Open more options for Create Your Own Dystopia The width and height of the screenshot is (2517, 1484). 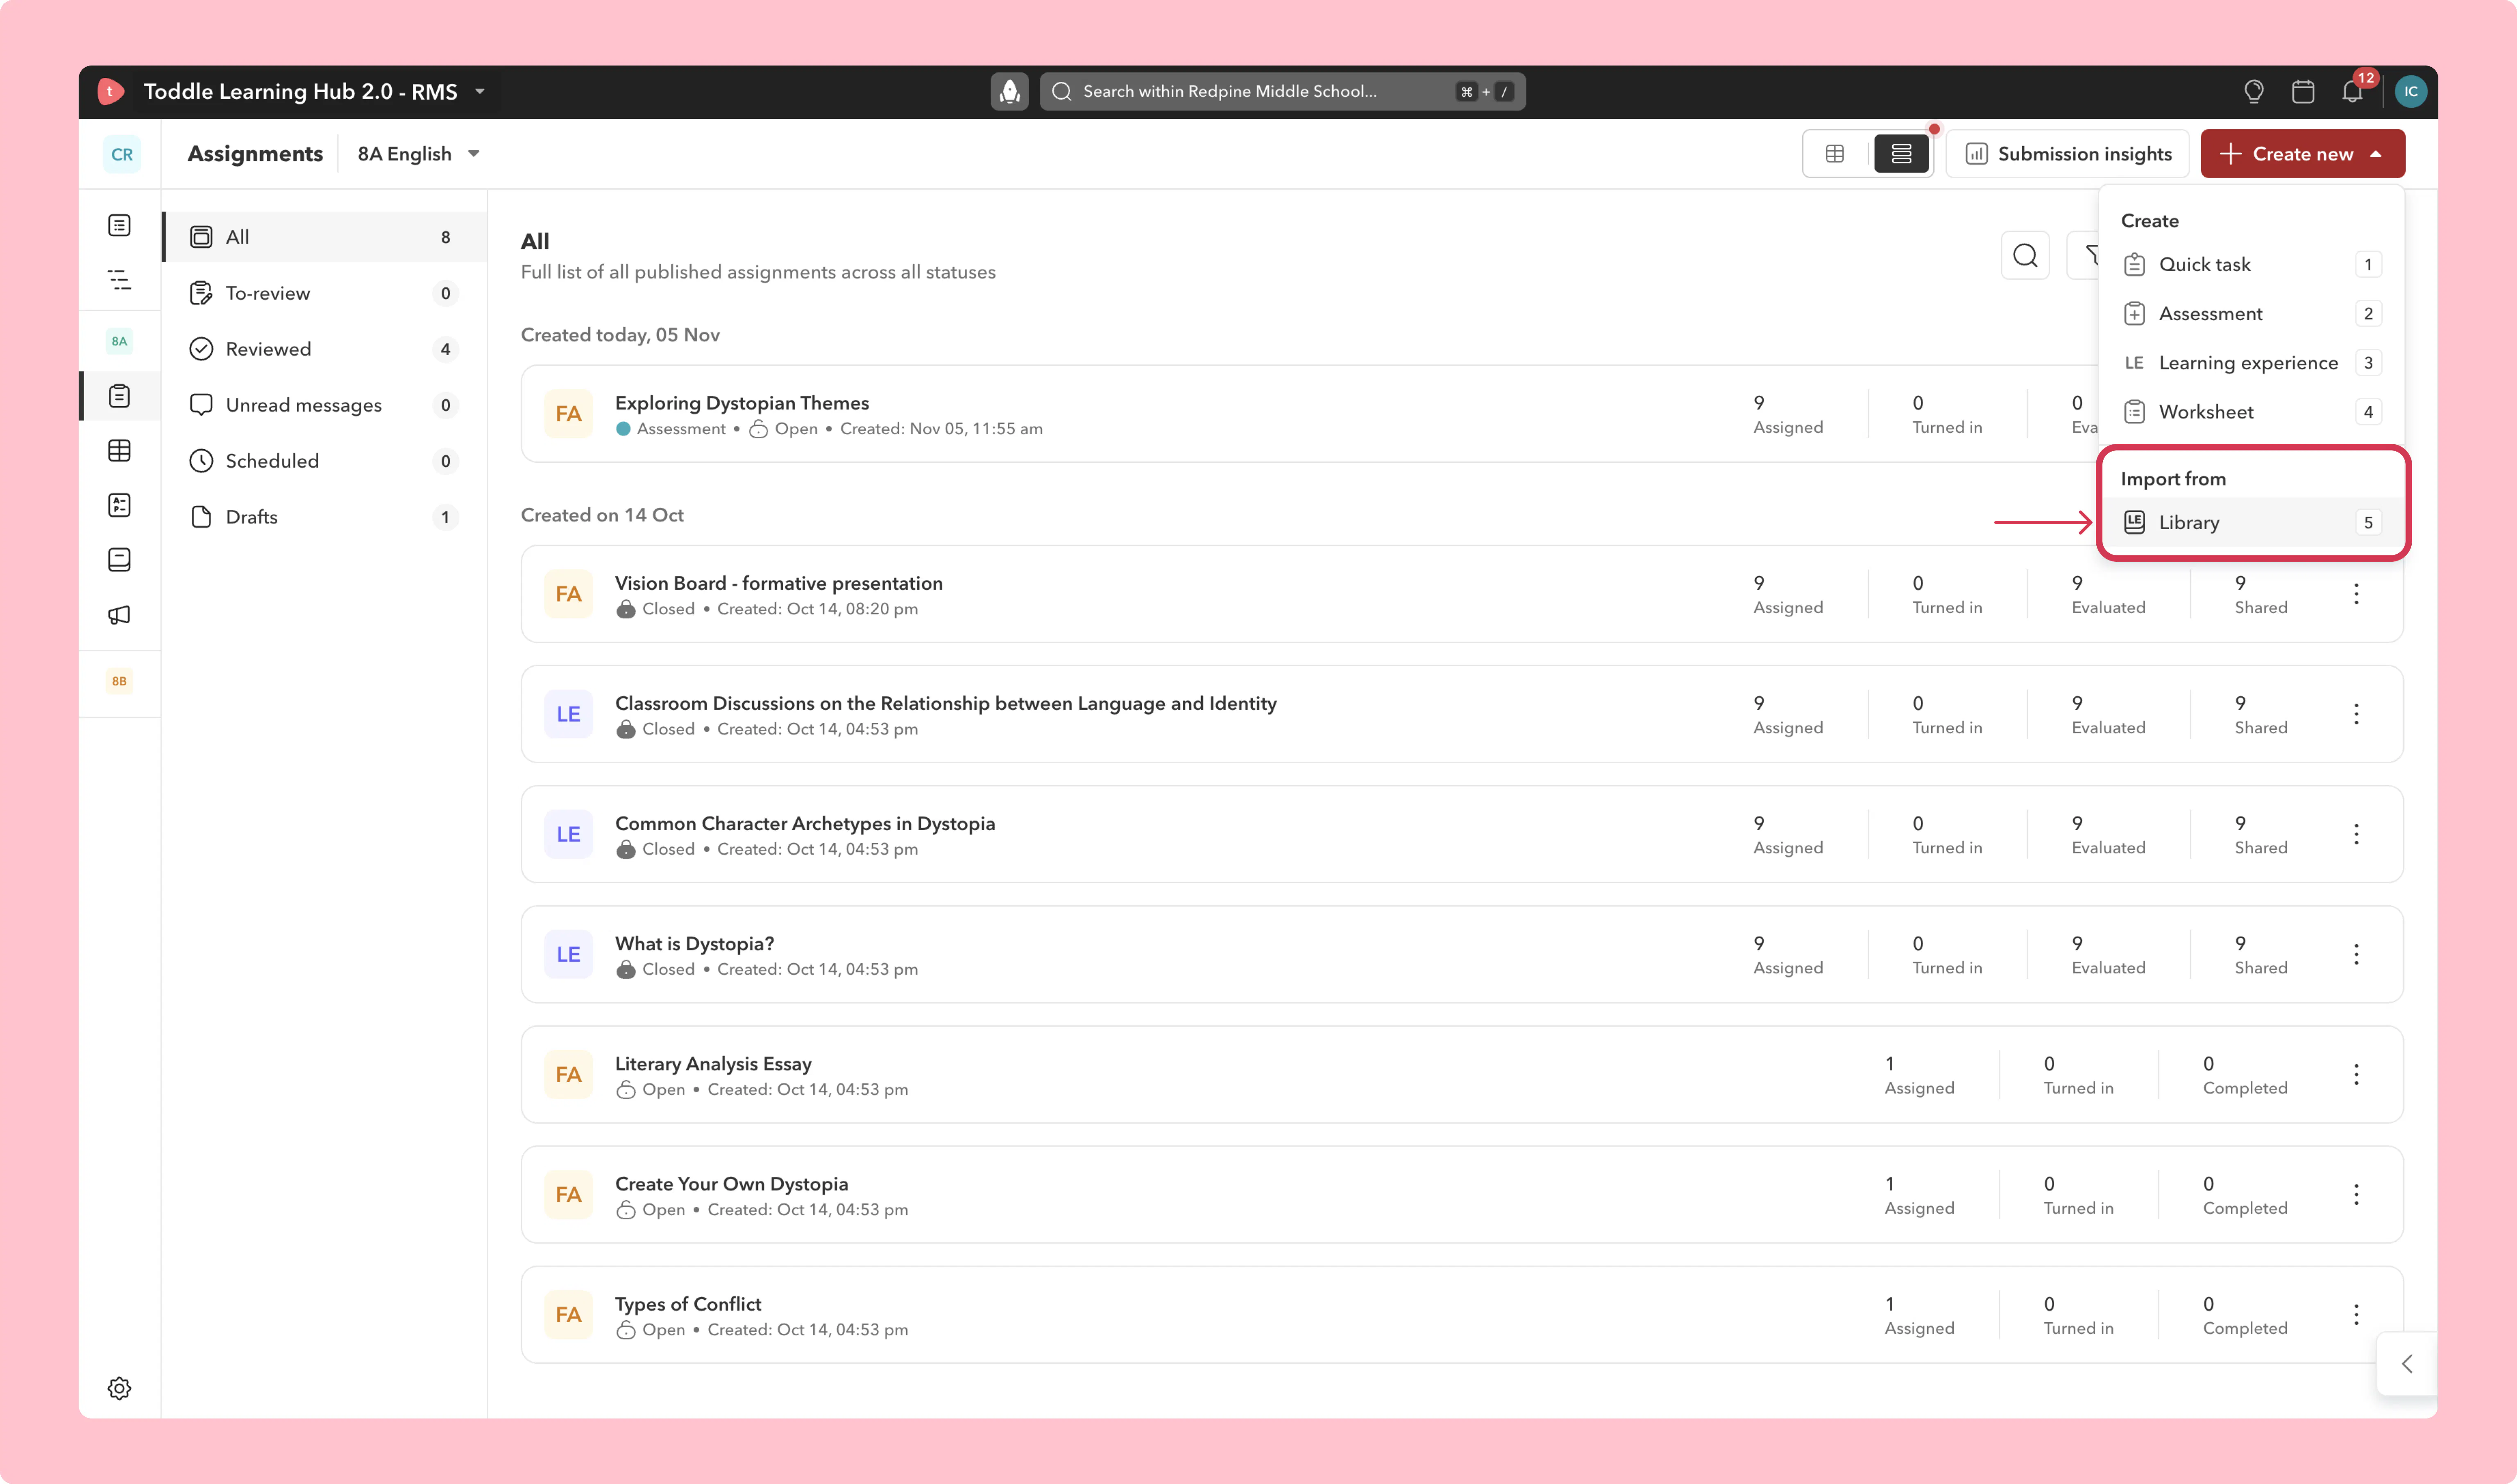[2356, 1194]
